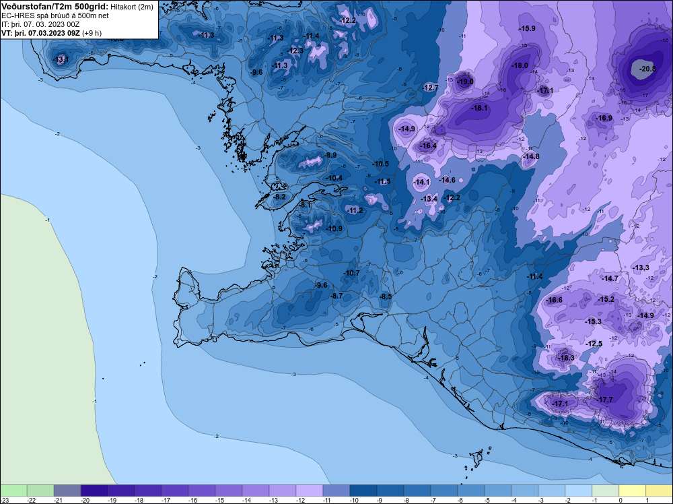The width and height of the screenshot is (673, 504).
Task: Click the -12.7 temperature label
Action: pyautogui.click(x=431, y=88)
